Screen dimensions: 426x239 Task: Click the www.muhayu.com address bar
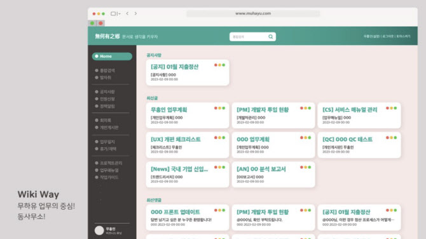(253, 13)
